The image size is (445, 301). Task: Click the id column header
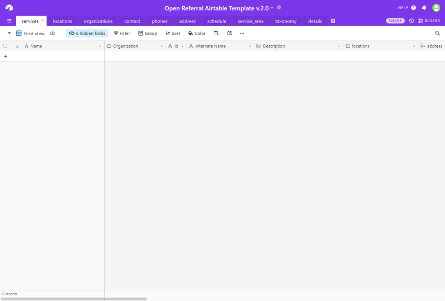[x=176, y=46]
